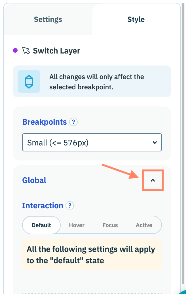Enable the Active interaction state

point(144,225)
